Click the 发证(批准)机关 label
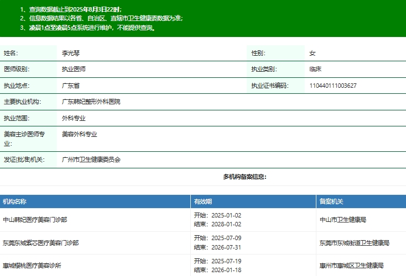The image size is (406, 276). click(x=24, y=160)
